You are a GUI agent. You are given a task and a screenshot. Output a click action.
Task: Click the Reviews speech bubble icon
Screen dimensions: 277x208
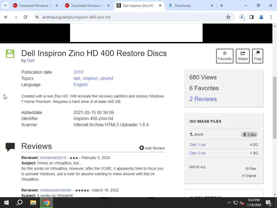point(10,147)
